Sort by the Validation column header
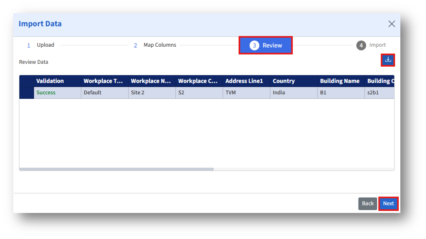The height and width of the screenshot is (239, 426). (x=57, y=81)
